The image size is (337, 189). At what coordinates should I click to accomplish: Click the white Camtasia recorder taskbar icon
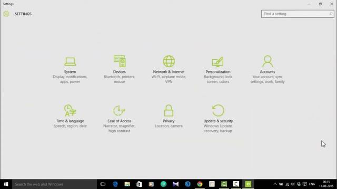pos(236,184)
